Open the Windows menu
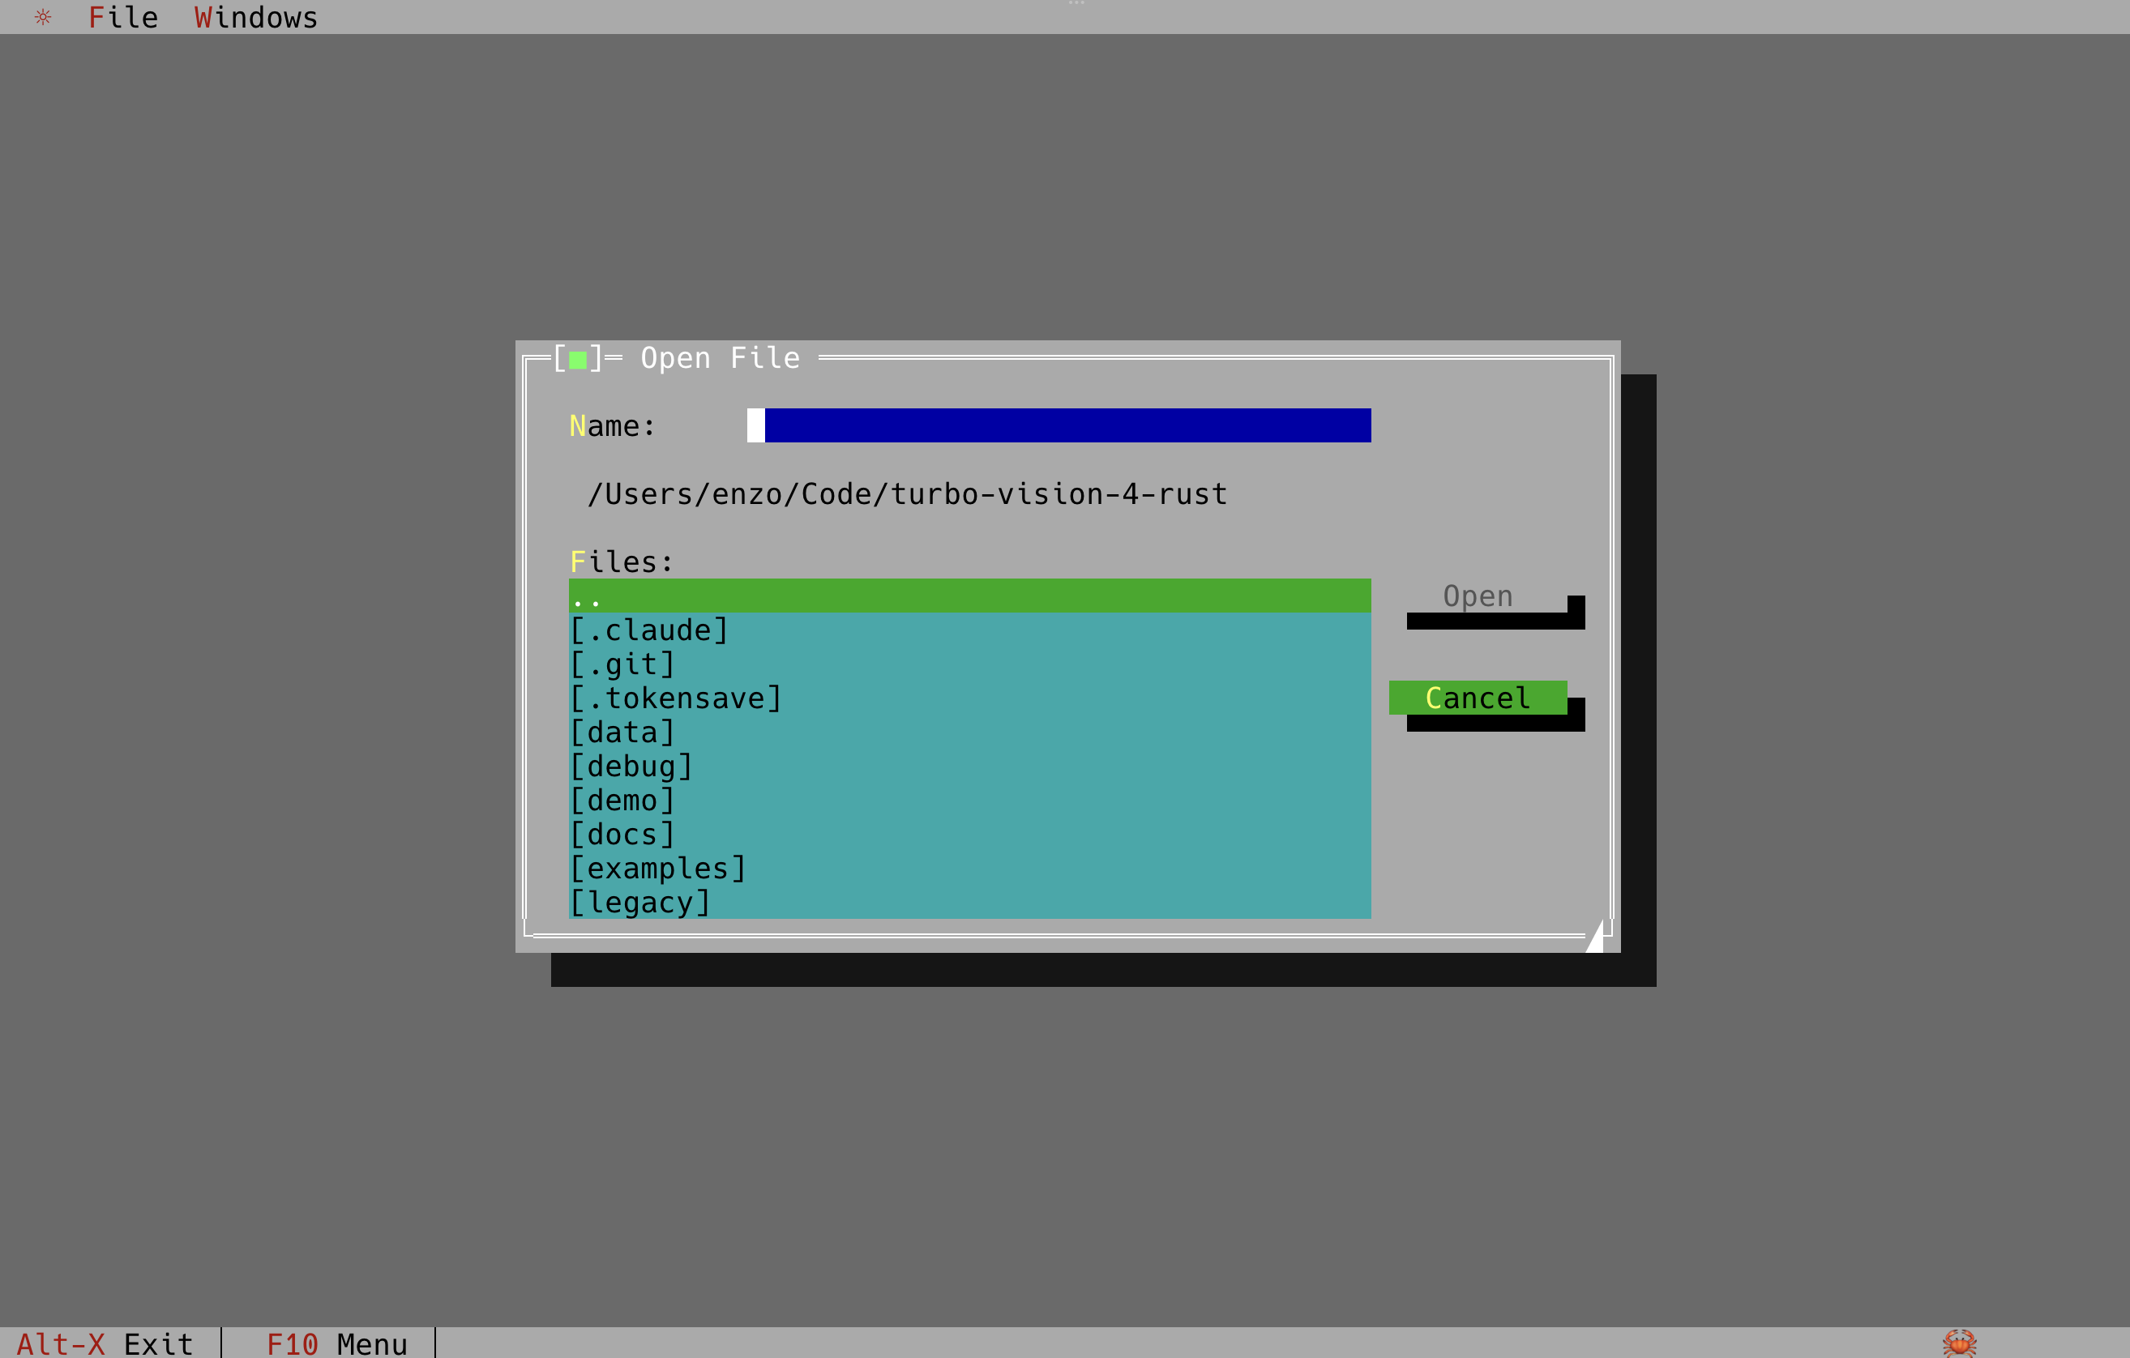This screenshot has height=1358, width=2130. coord(255,17)
